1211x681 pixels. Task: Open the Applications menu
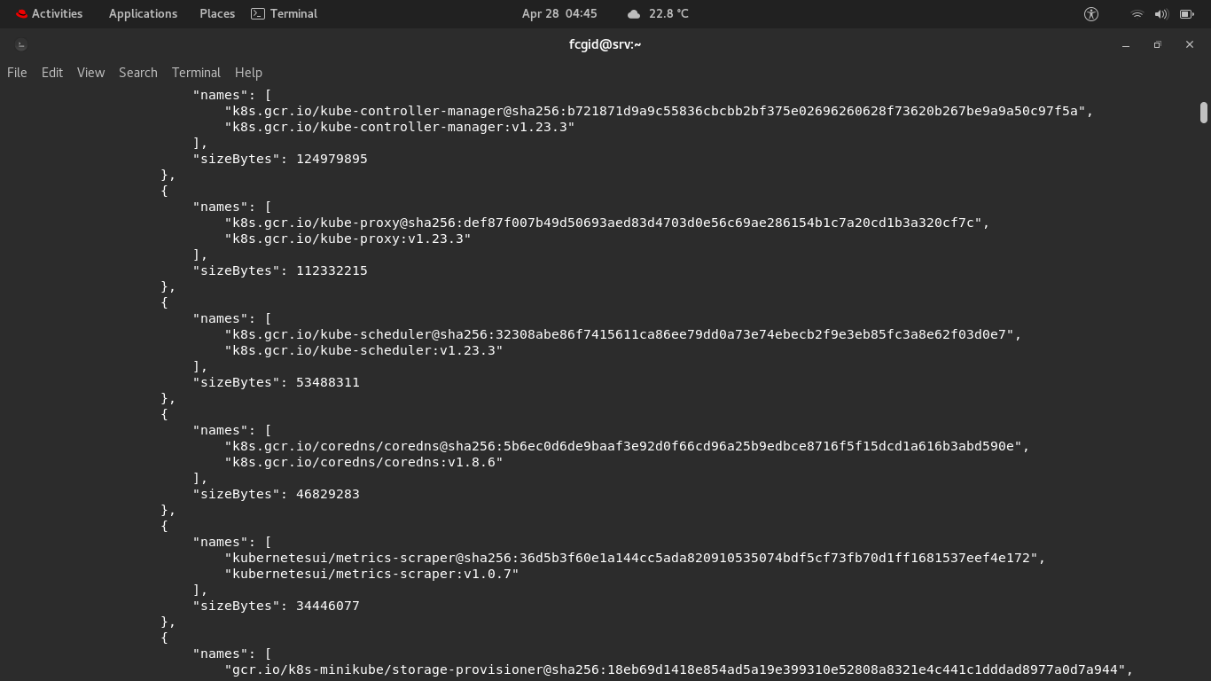[x=143, y=13]
